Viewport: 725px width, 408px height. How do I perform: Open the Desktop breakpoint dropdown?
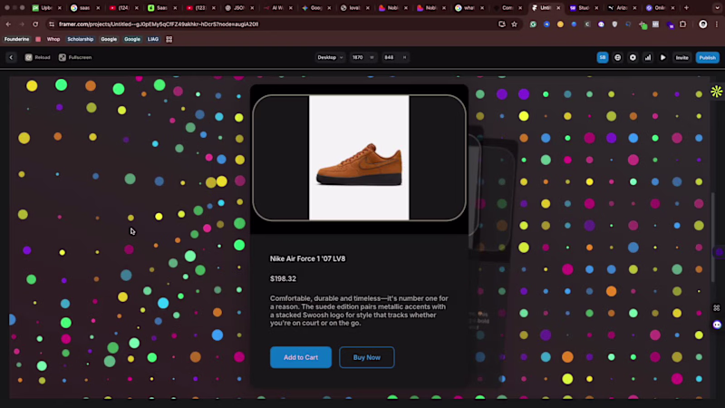330,57
